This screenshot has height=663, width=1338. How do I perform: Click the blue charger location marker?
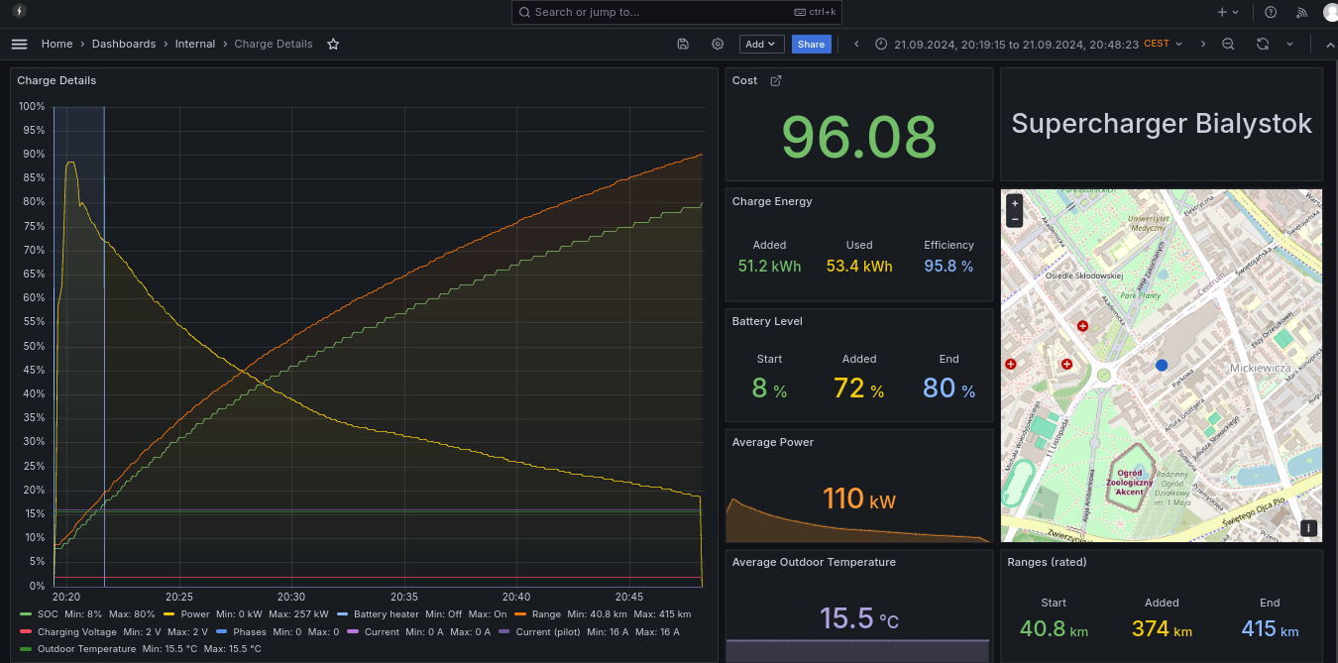pos(1162,365)
